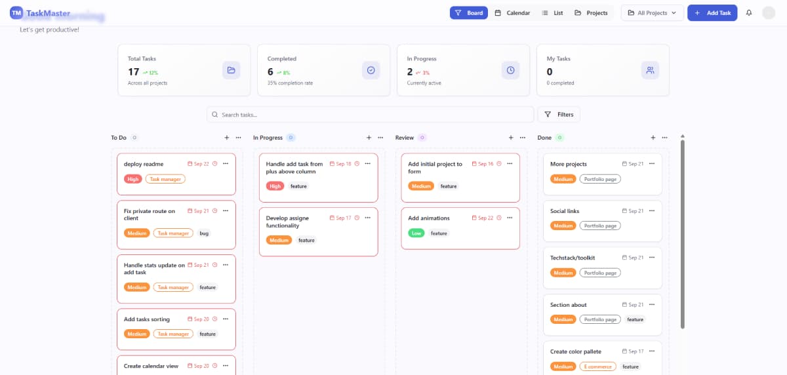Open the All Projects dropdown
This screenshot has height=375, width=787.
point(653,12)
